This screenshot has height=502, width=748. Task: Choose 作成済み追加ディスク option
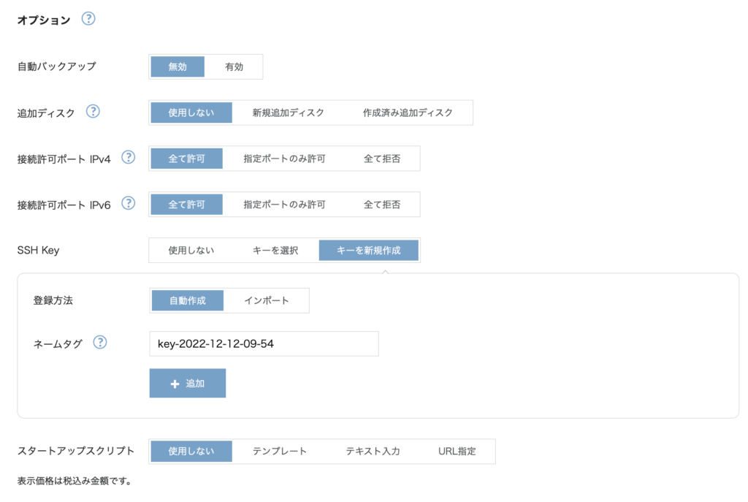click(x=408, y=113)
